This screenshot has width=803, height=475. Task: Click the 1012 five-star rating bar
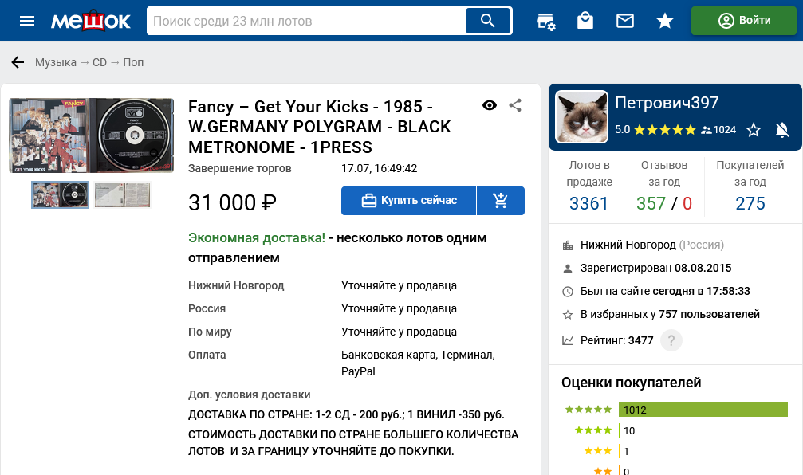[703, 410]
